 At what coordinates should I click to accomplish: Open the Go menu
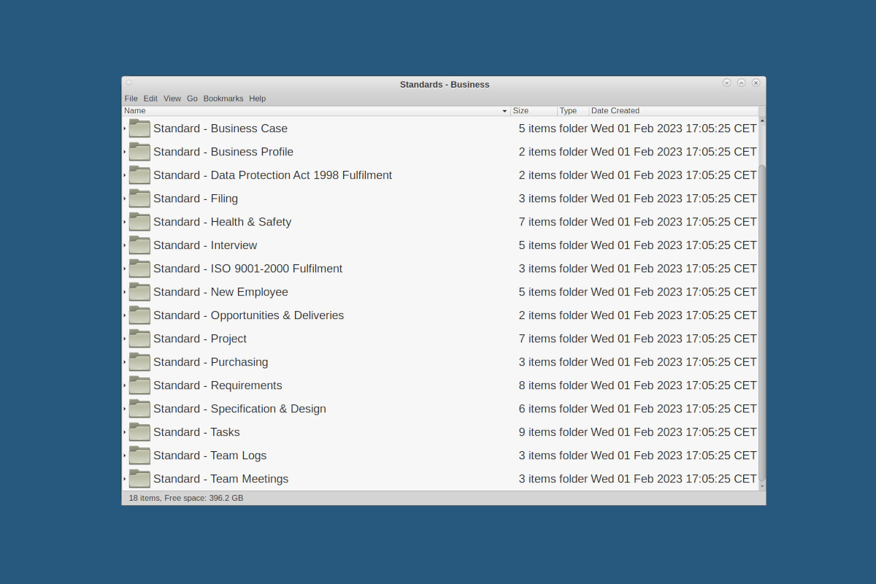click(x=192, y=99)
